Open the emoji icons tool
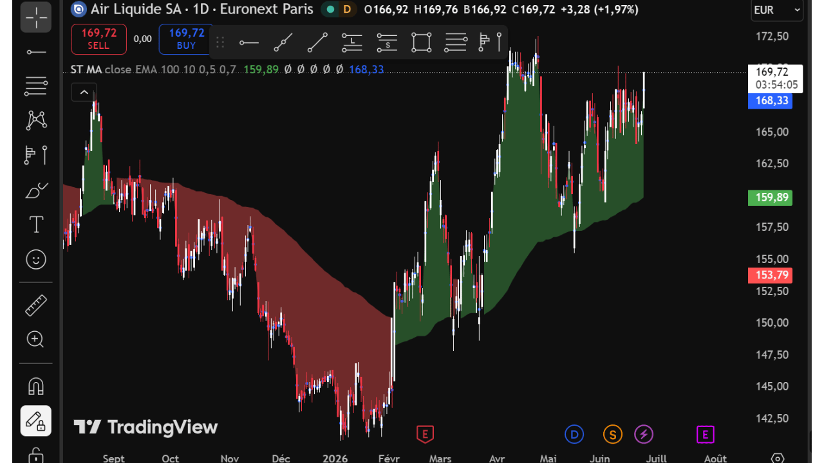This screenshot has width=824, height=463. pyautogui.click(x=36, y=260)
